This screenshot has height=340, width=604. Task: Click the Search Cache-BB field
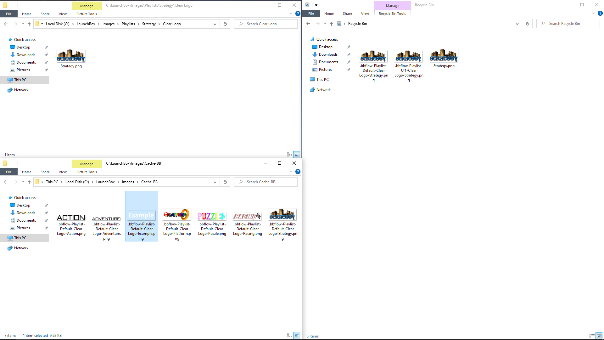point(266,182)
